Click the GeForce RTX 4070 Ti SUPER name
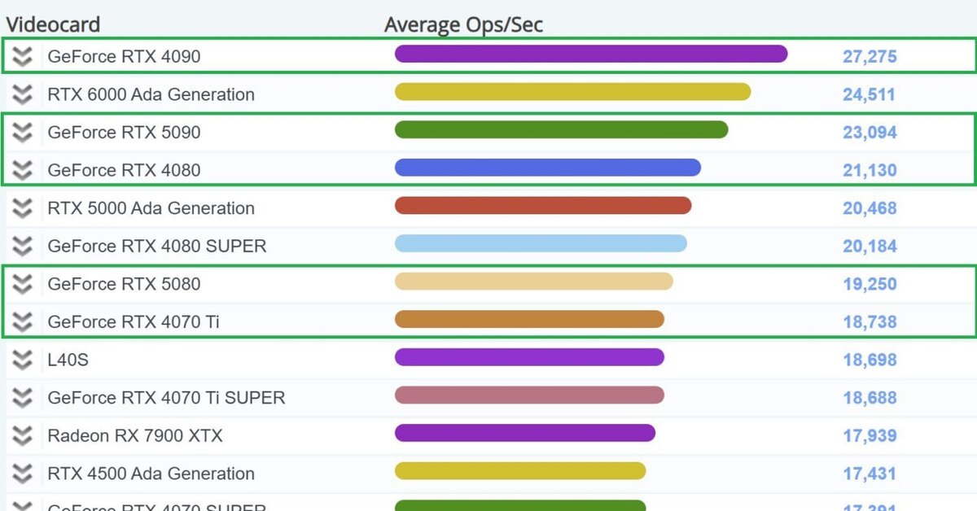977x511 pixels. (166, 398)
